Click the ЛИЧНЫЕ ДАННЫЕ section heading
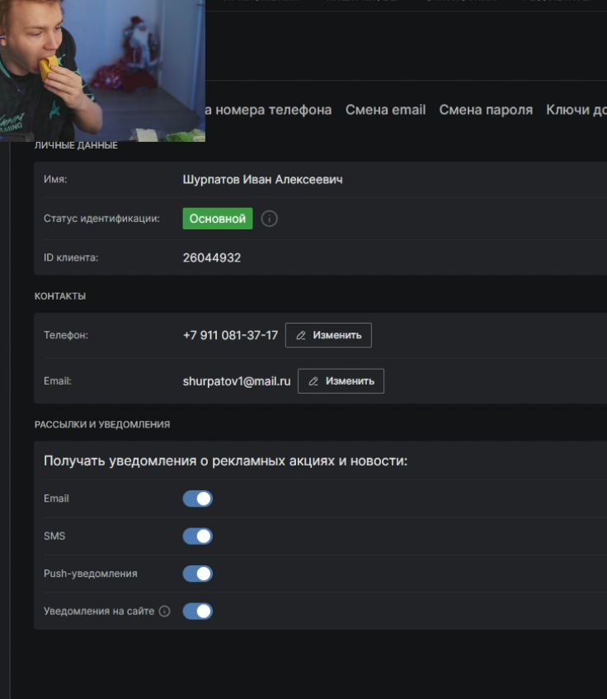Image resolution: width=607 pixels, height=699 pixels. coord(76,145)
